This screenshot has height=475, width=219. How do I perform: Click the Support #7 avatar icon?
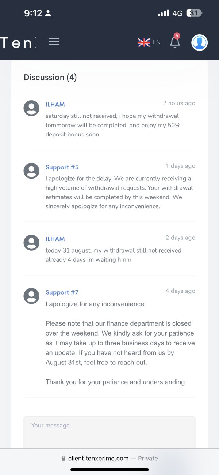(x=31, y=296)
